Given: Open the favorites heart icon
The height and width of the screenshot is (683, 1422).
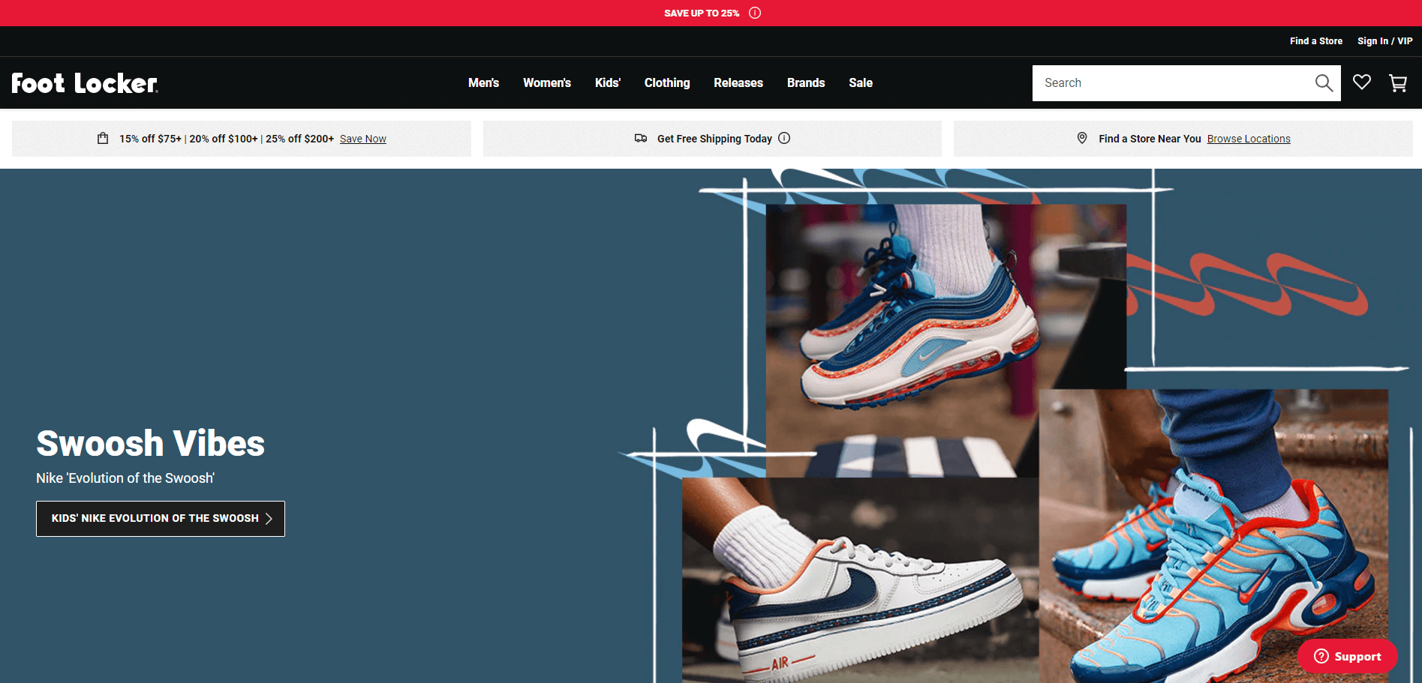Looking at the screenshot, I should click(x=1362, y=82).
